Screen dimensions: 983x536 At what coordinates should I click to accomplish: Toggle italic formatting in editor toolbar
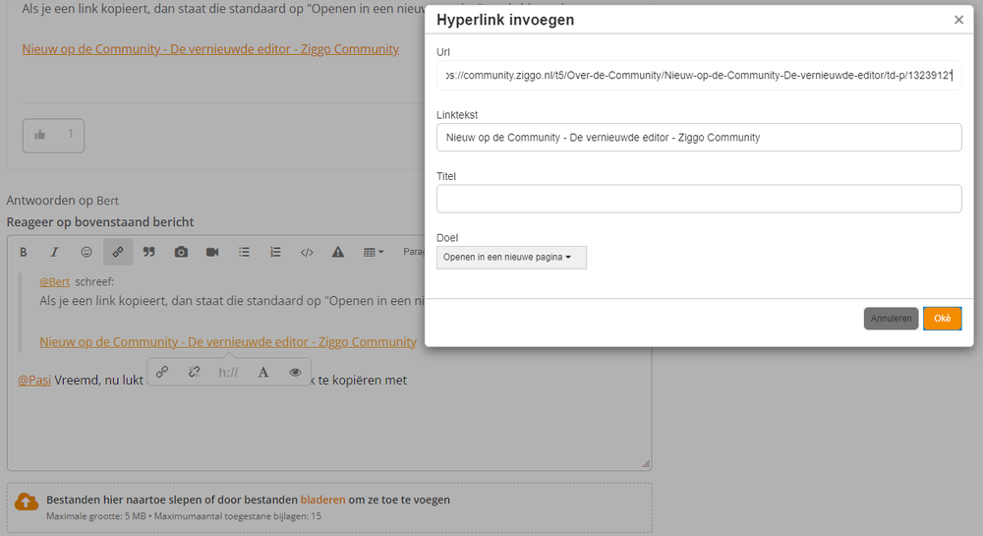point(55,252)
